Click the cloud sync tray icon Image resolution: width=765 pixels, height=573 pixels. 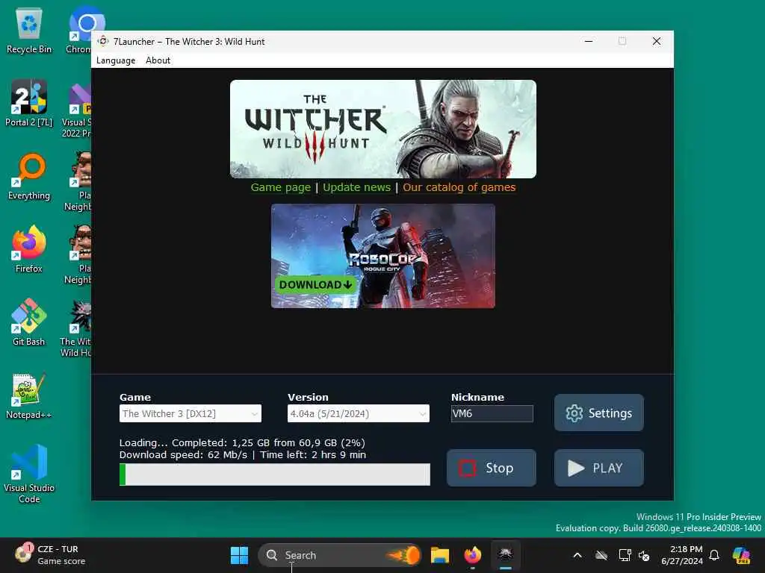(x=601, y=555)
